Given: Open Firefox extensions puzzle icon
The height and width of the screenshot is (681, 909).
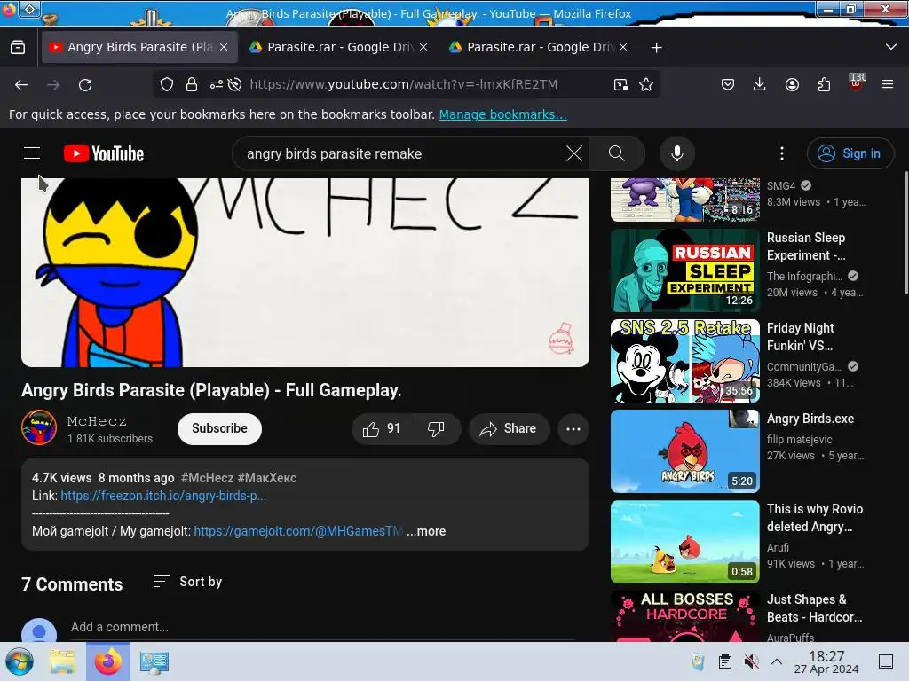Looking at the screenshot, I should tap(824, 84).
